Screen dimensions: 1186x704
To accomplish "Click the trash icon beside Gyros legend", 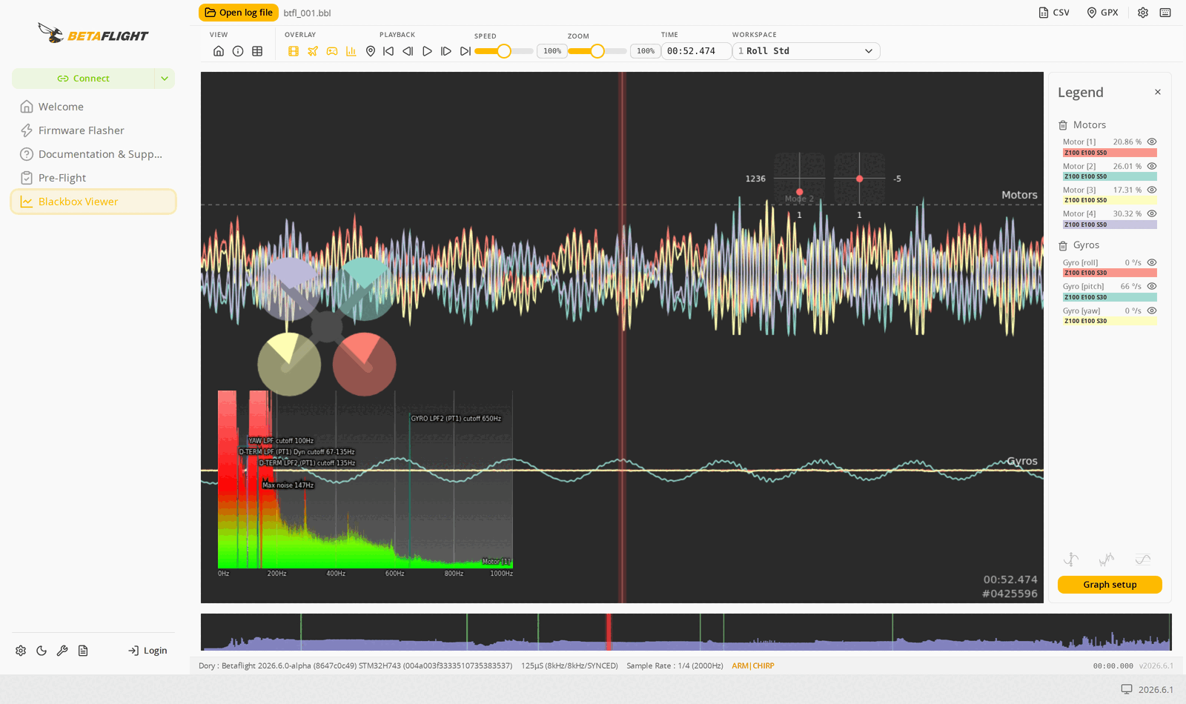I will tap(1063, 245).
